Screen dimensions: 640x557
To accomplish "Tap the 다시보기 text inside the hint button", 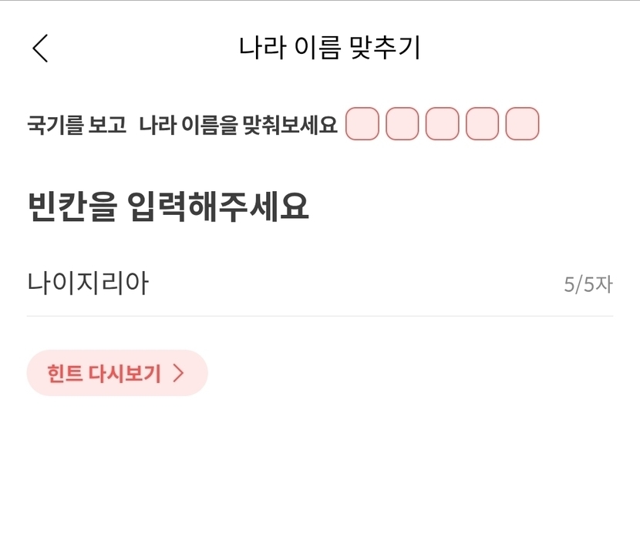I will [124, 373].
